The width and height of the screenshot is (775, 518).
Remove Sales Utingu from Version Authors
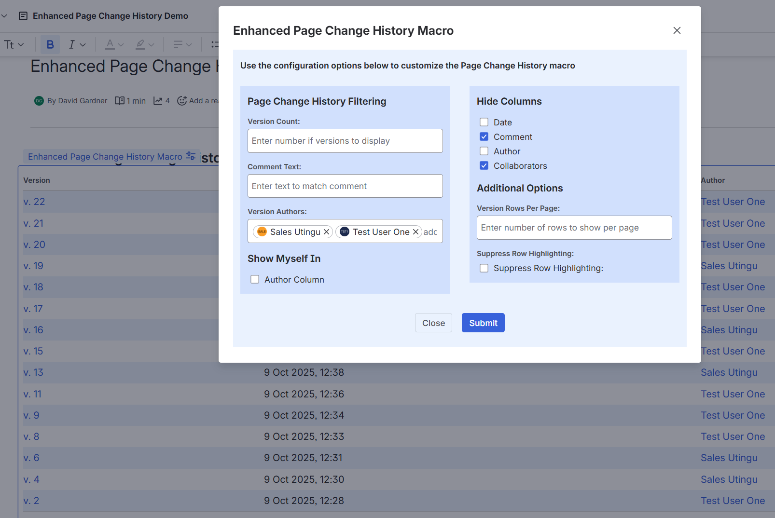pos(327,232)
